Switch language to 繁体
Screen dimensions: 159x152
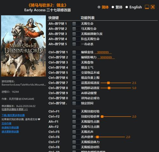pos(117,7)
